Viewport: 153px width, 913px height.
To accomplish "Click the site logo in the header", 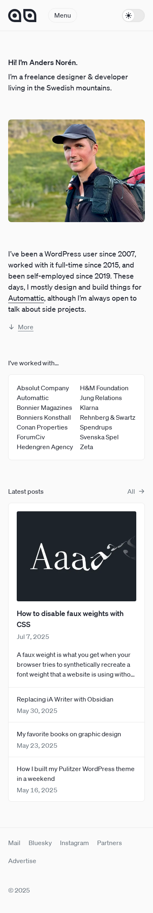I will click(22, 16).
